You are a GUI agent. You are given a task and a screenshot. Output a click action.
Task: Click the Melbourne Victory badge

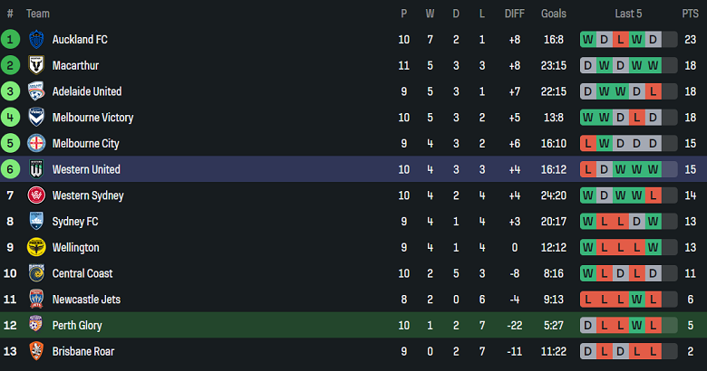pos(36,118)
